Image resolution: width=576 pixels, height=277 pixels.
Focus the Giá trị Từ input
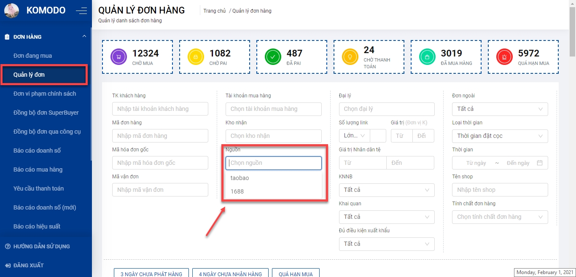[401, 136]
